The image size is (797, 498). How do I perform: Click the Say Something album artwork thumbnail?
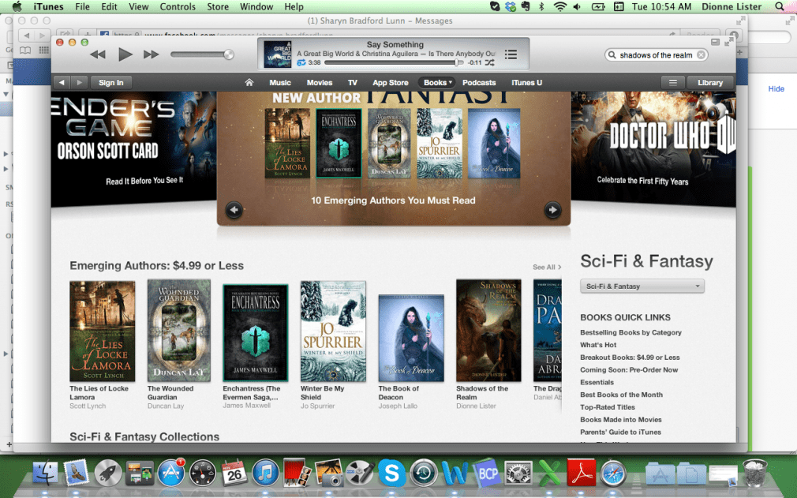[278, 54]
